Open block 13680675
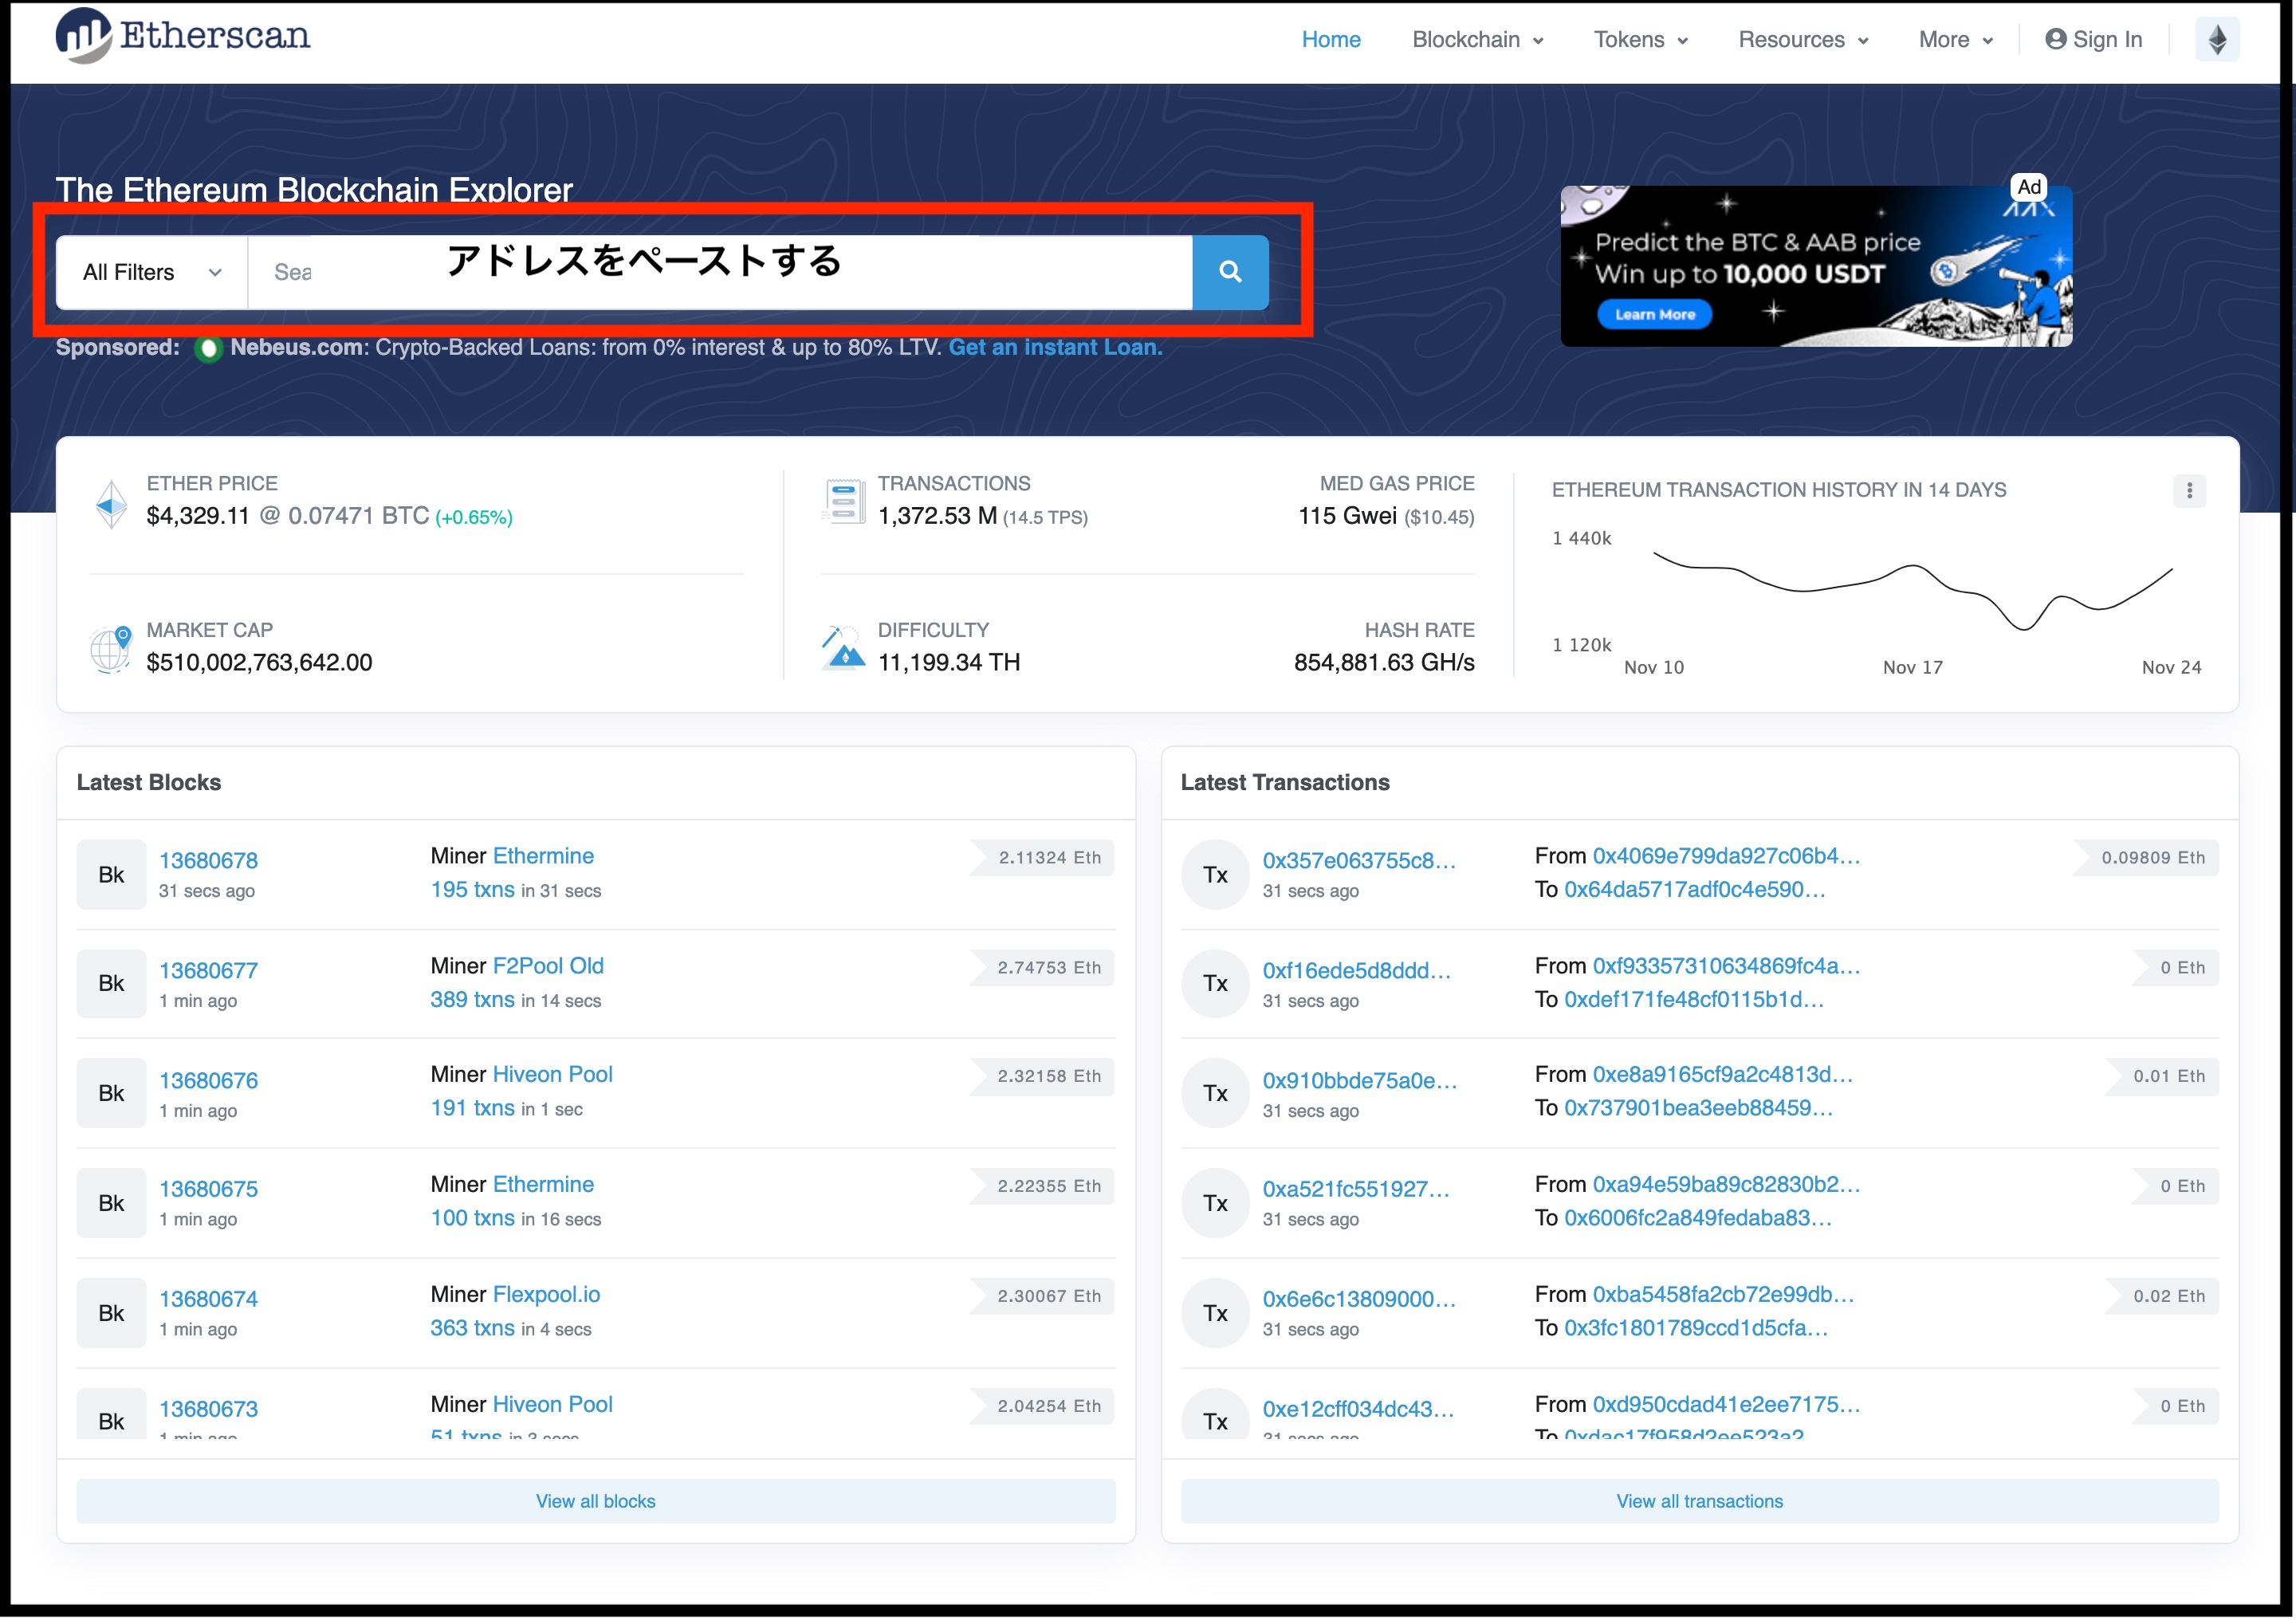This screenshot has width=2296, height=1620. [208, 1189]
